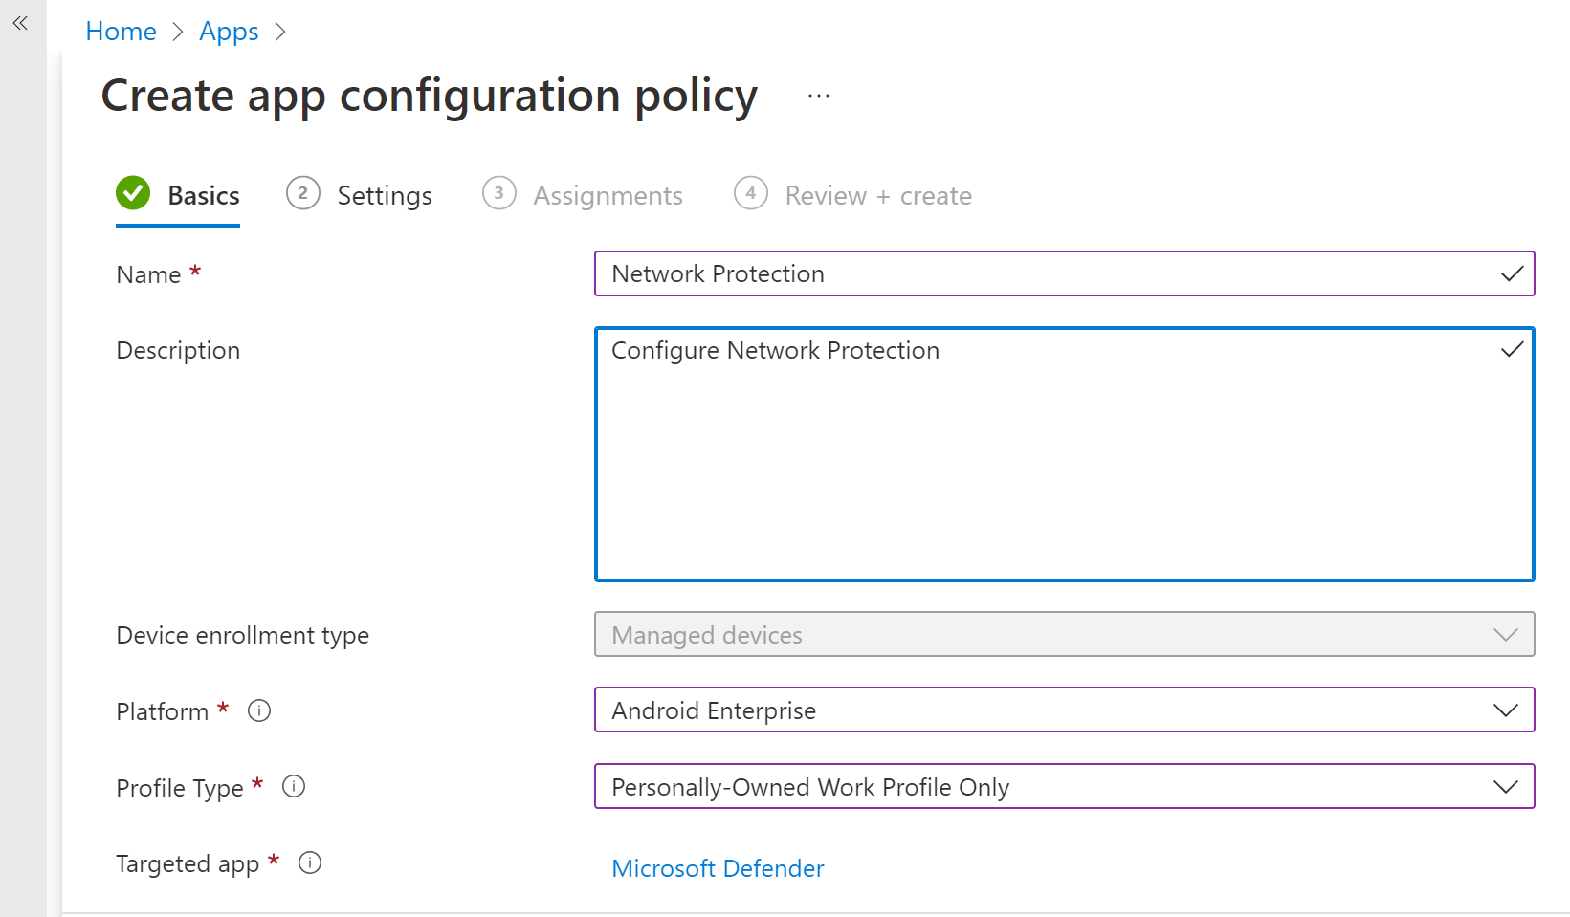Click the chevron after Home breadcrumb
Image resolution: width=1570 pixels, height=917 pixels.
(x=178, y=33)
